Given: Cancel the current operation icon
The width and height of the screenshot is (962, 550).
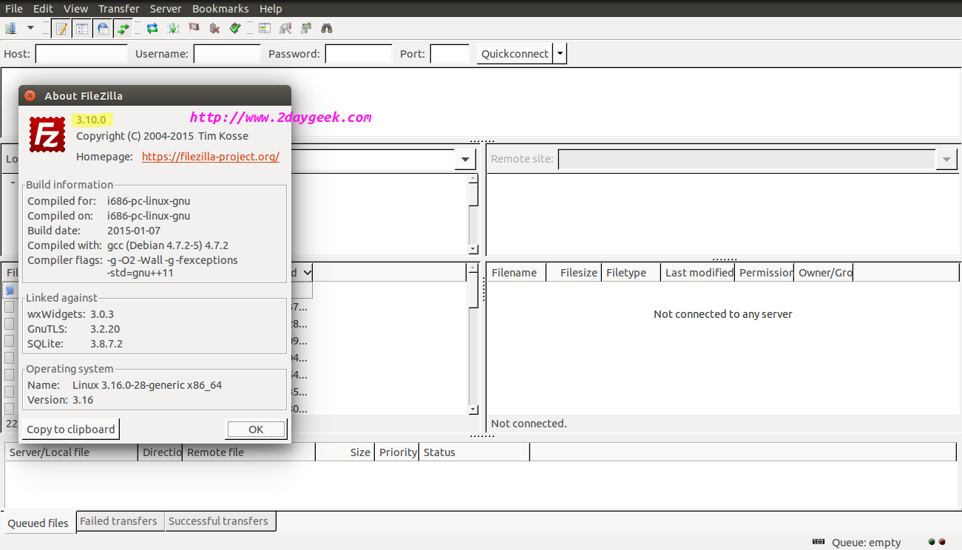Looking at the screenshot, I should pos(194,29).
